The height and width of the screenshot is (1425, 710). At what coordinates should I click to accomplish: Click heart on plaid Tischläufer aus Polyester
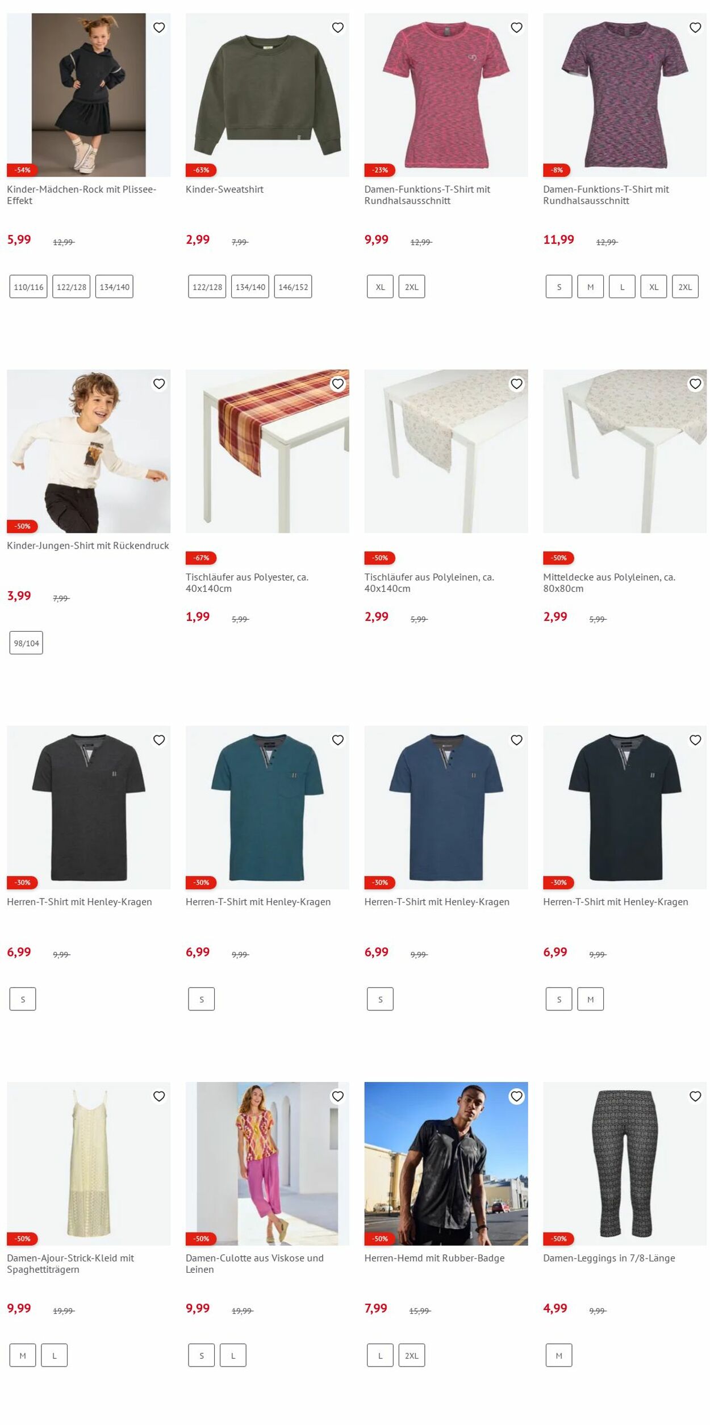[x=337, y=384]
